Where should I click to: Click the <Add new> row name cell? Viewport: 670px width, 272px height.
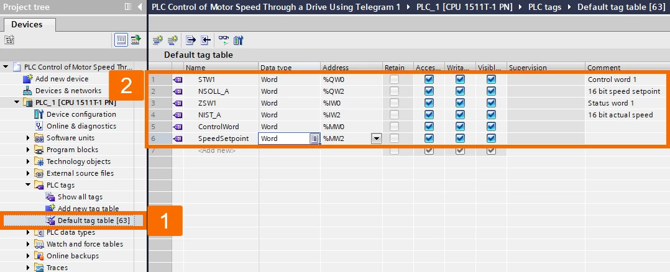click(x=221, y=150)
